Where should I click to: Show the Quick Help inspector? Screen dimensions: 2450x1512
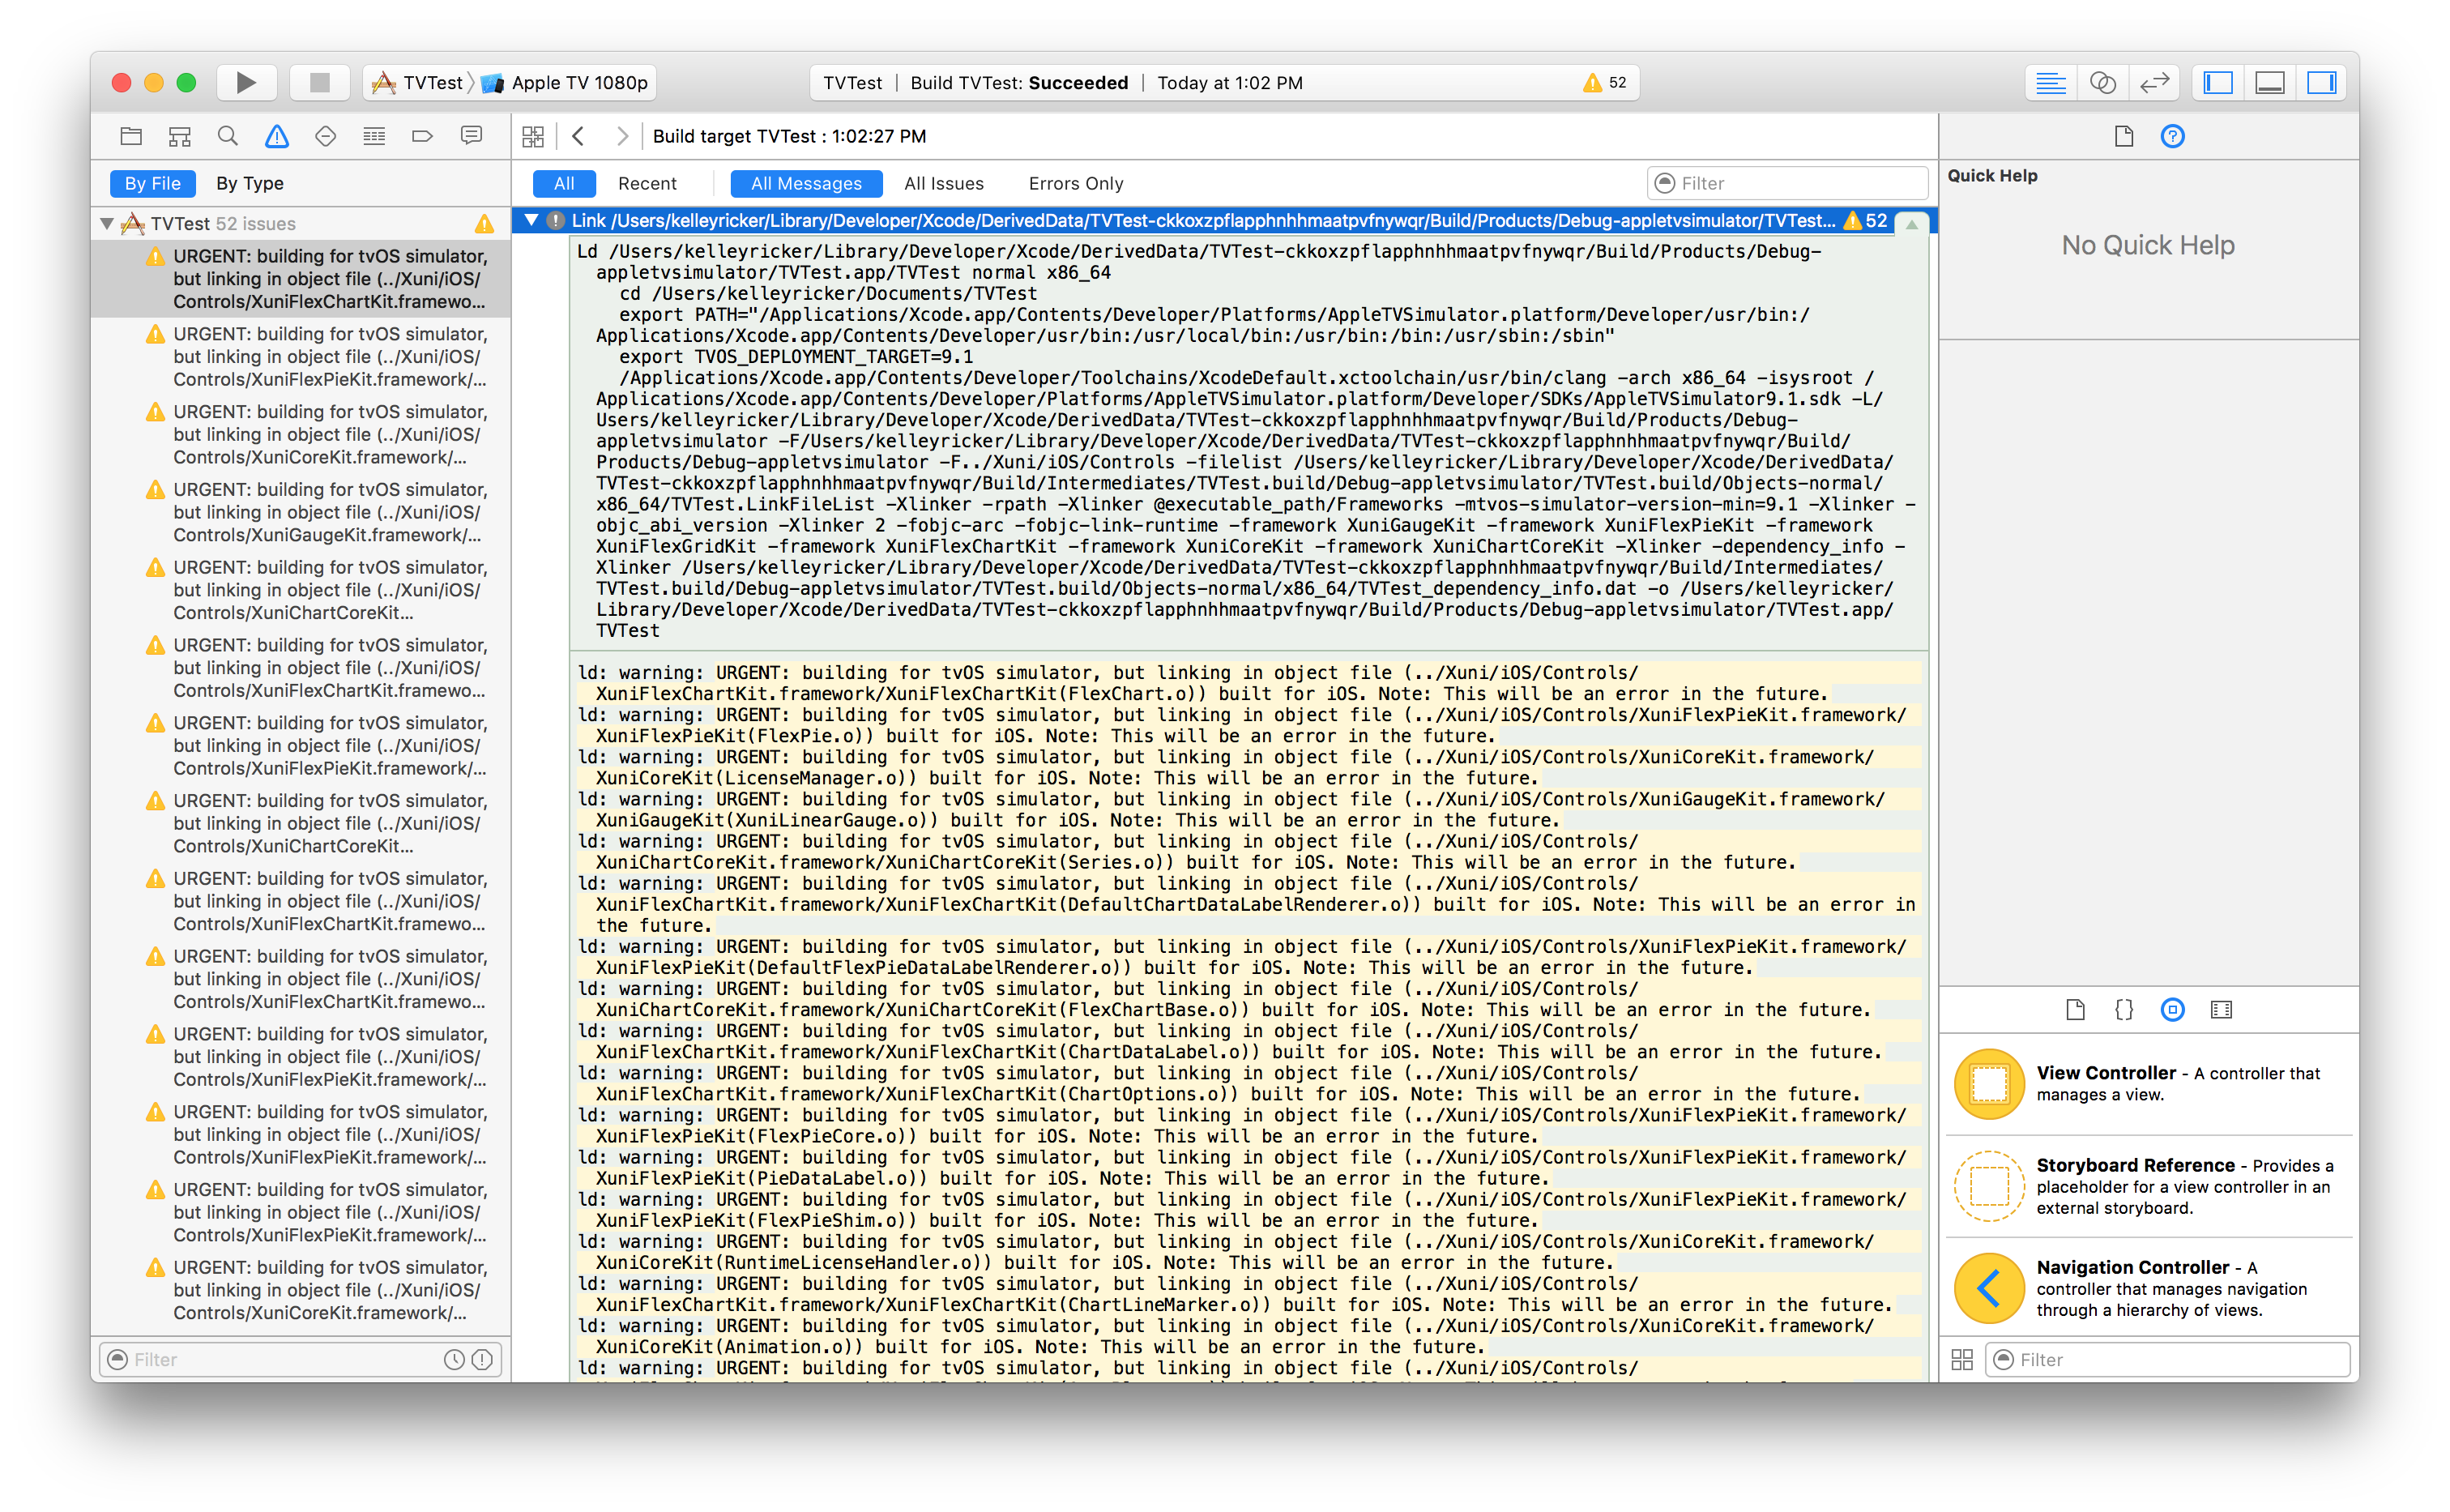pyautogui.click(x=2172, y=136)
